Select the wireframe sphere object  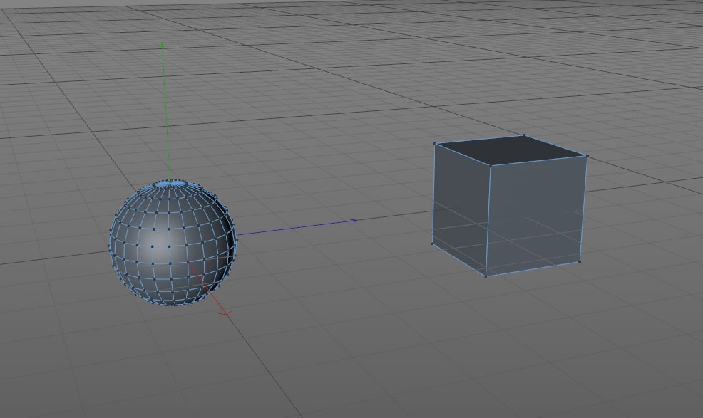point(173,243)
